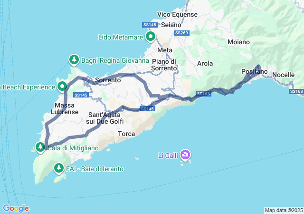The height and width of the screenshot is (214, 304).
Task: Click the SS145 shield near Massa Lubrense
Action: tap(81, 95)
